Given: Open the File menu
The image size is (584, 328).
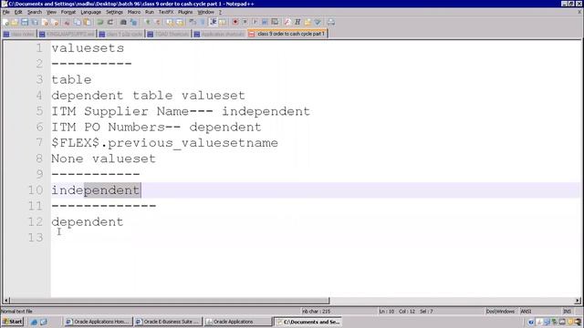Looking at the screenshot, I should coord(6,12).
